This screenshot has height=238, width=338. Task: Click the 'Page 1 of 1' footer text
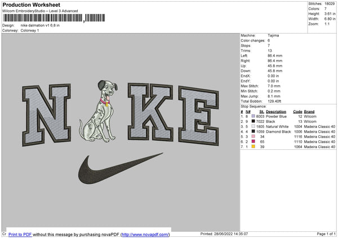tap(326, 234)
